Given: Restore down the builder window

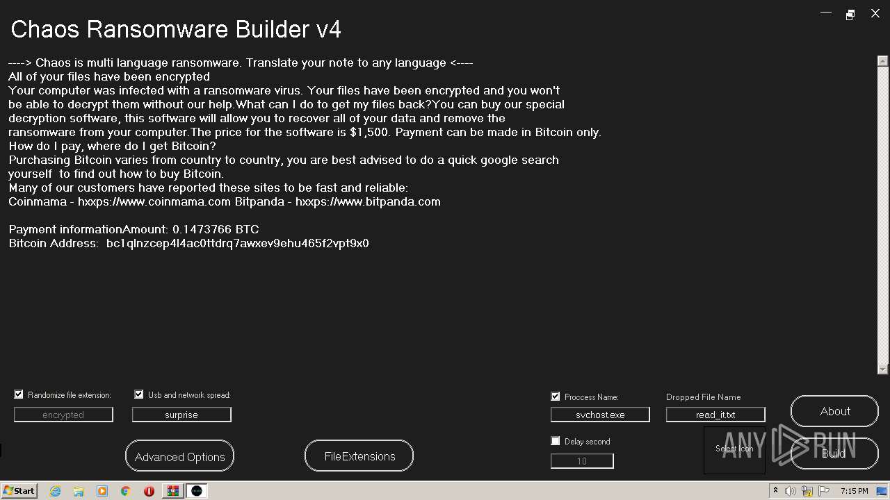Looking at the screenshot, I should [x=850, y=14].
